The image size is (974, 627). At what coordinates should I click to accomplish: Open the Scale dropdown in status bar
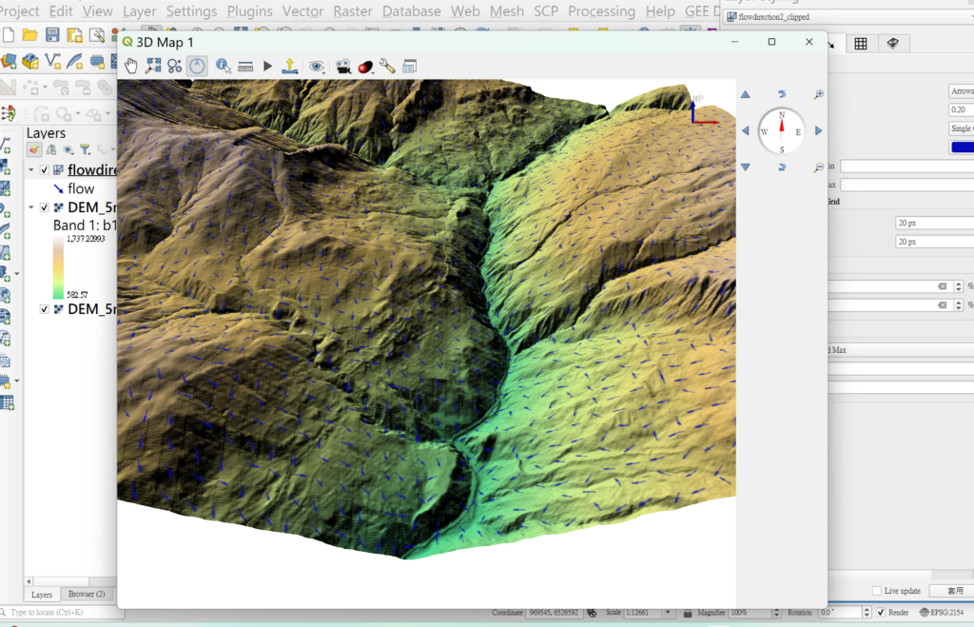668,612
